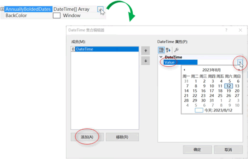This screenshot has width=248, height=159.
Task: Select the Value property
Action: click(180, 62)
